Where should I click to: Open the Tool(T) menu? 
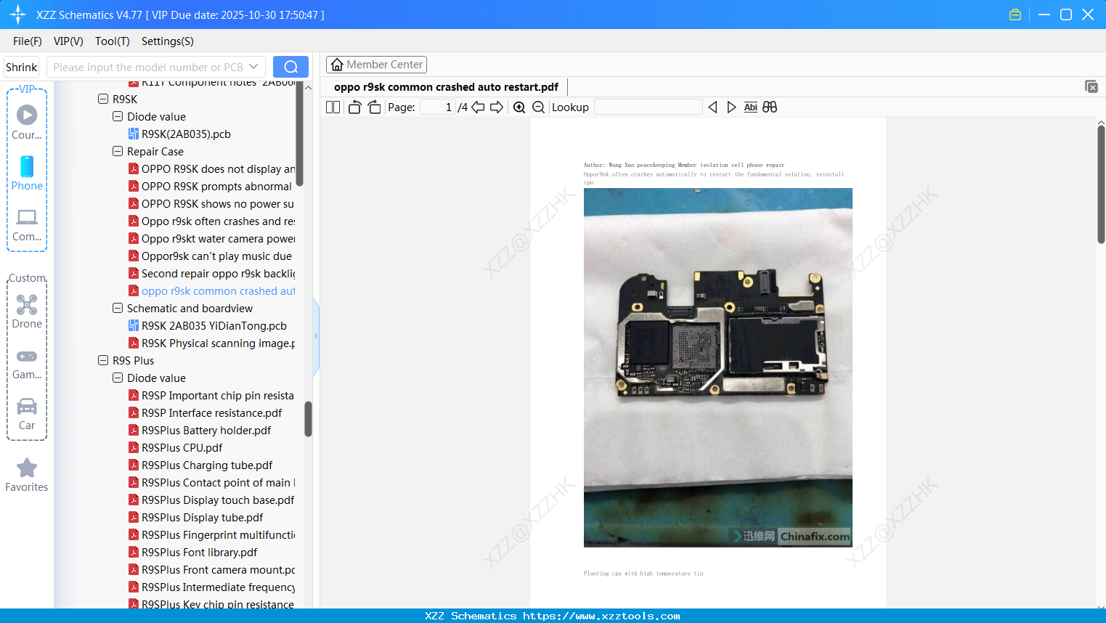tap(113, 41)
